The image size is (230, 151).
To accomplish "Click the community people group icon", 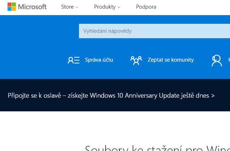I will tap(136, 60).
